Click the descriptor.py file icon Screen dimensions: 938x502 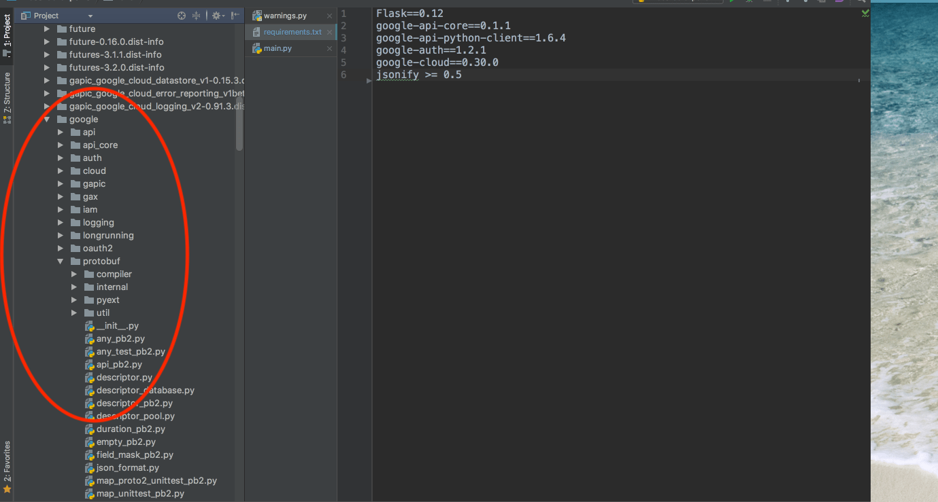[x=89, y=378]
